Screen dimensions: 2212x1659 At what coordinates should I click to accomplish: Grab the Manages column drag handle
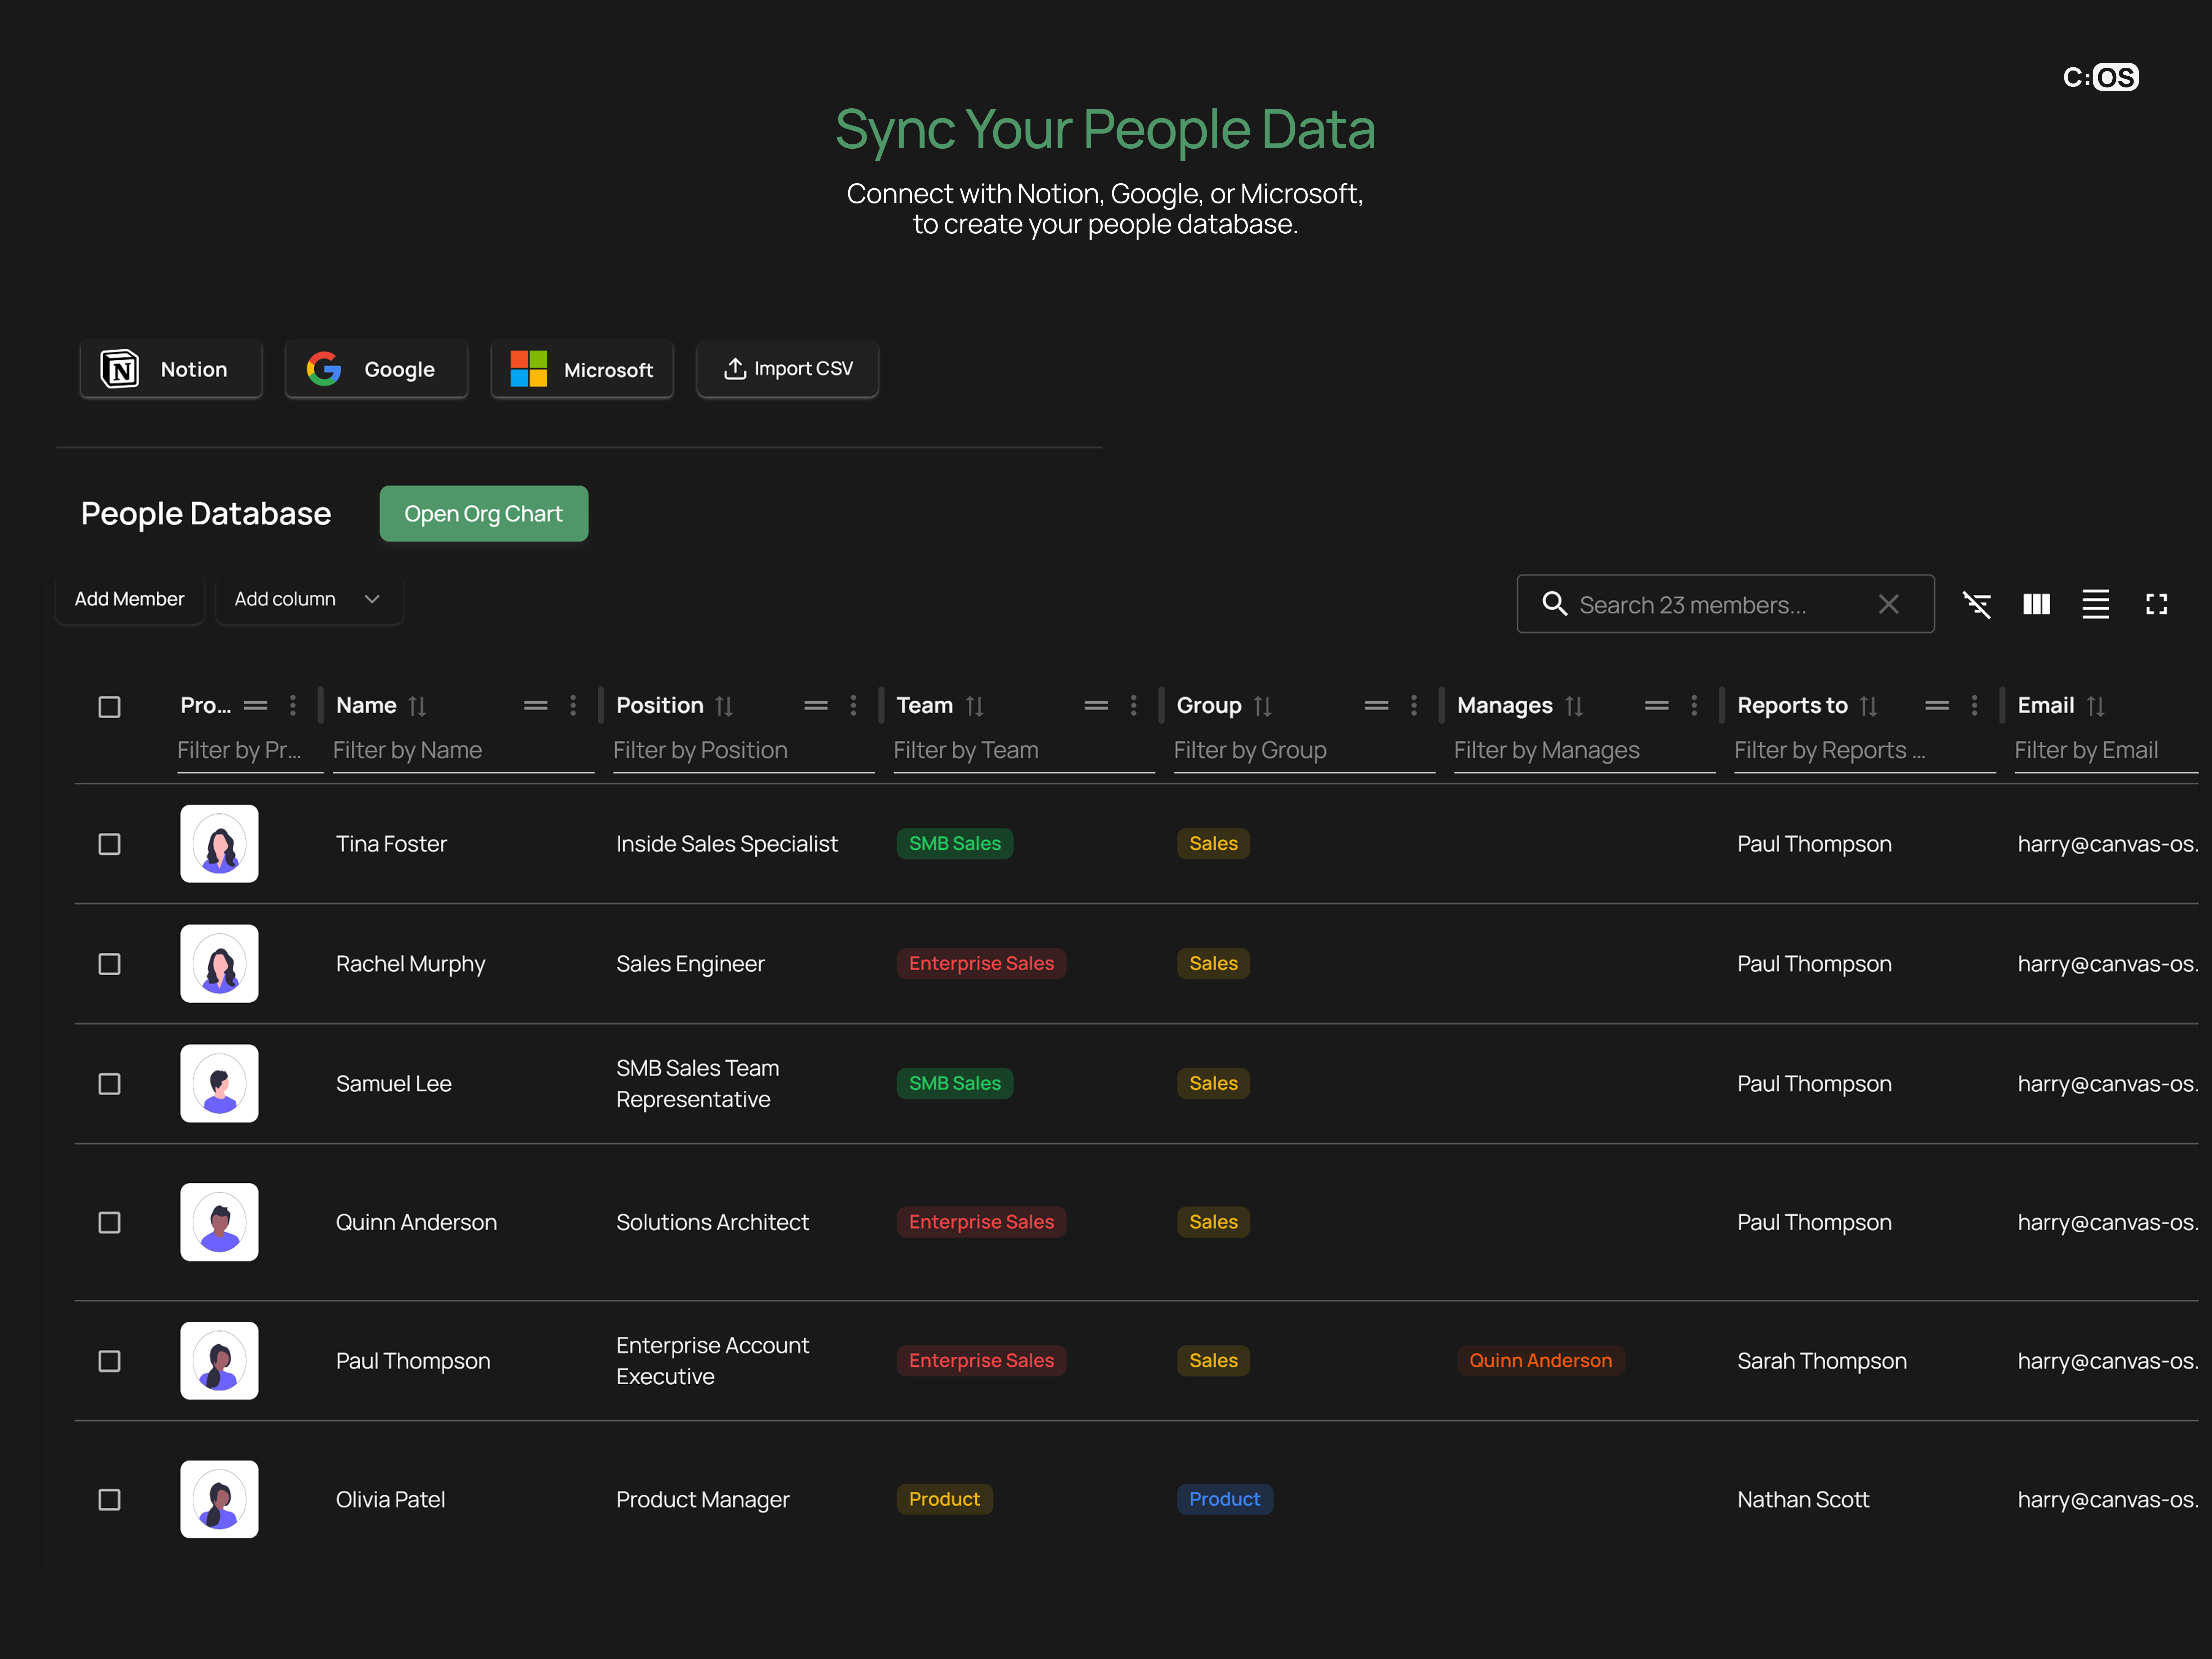coord(1657,706)
